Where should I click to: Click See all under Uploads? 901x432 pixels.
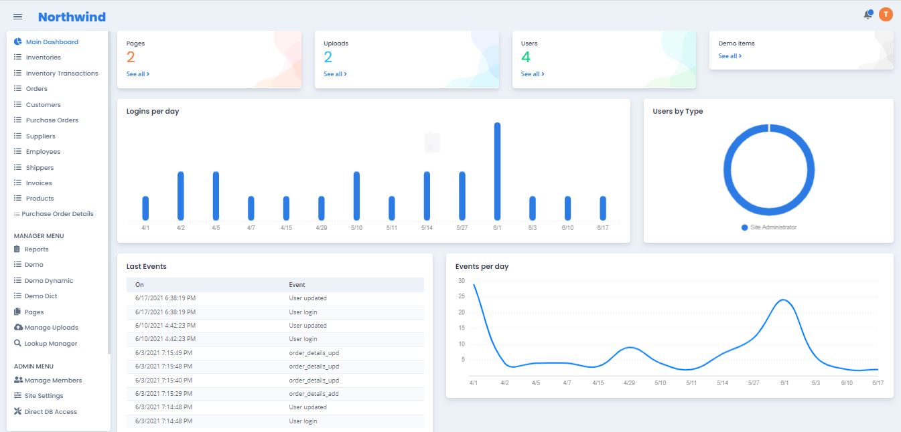[334, 74]
